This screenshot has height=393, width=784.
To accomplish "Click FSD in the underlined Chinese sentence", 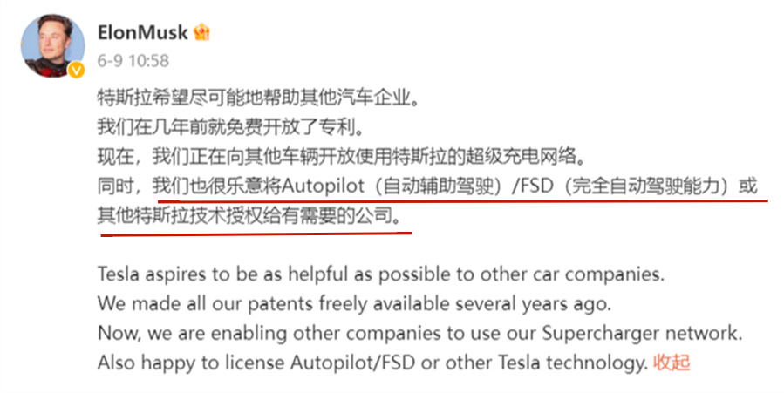I will [537, 186].
